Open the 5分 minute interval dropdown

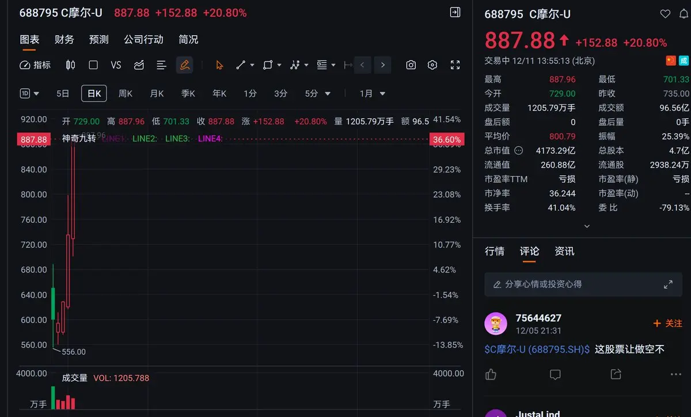click(318, 93)
